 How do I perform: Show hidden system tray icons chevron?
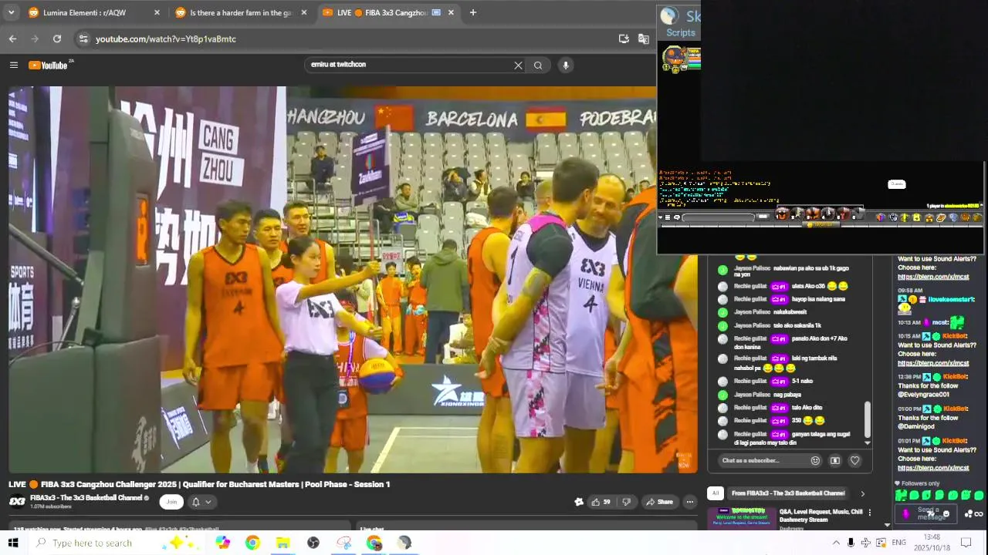coord(836,543)
